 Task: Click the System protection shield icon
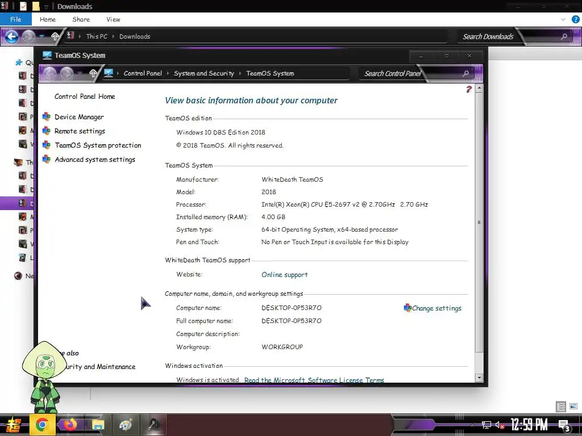coord(47,145)
